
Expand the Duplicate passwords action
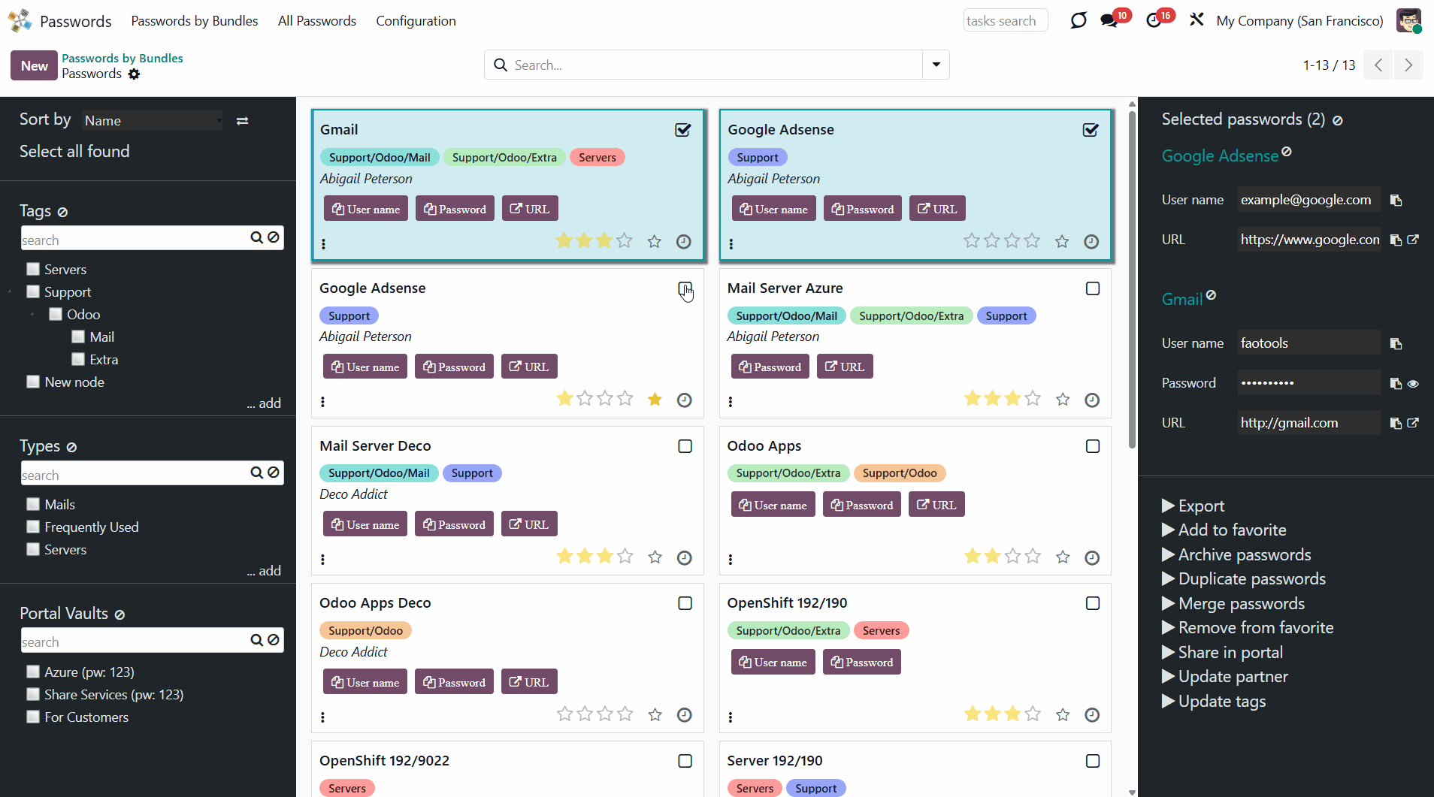click(x=1244, y=578)
